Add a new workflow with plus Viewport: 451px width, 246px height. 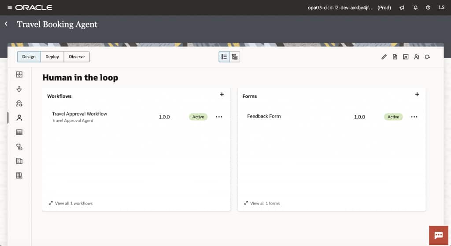coord(222,94)
